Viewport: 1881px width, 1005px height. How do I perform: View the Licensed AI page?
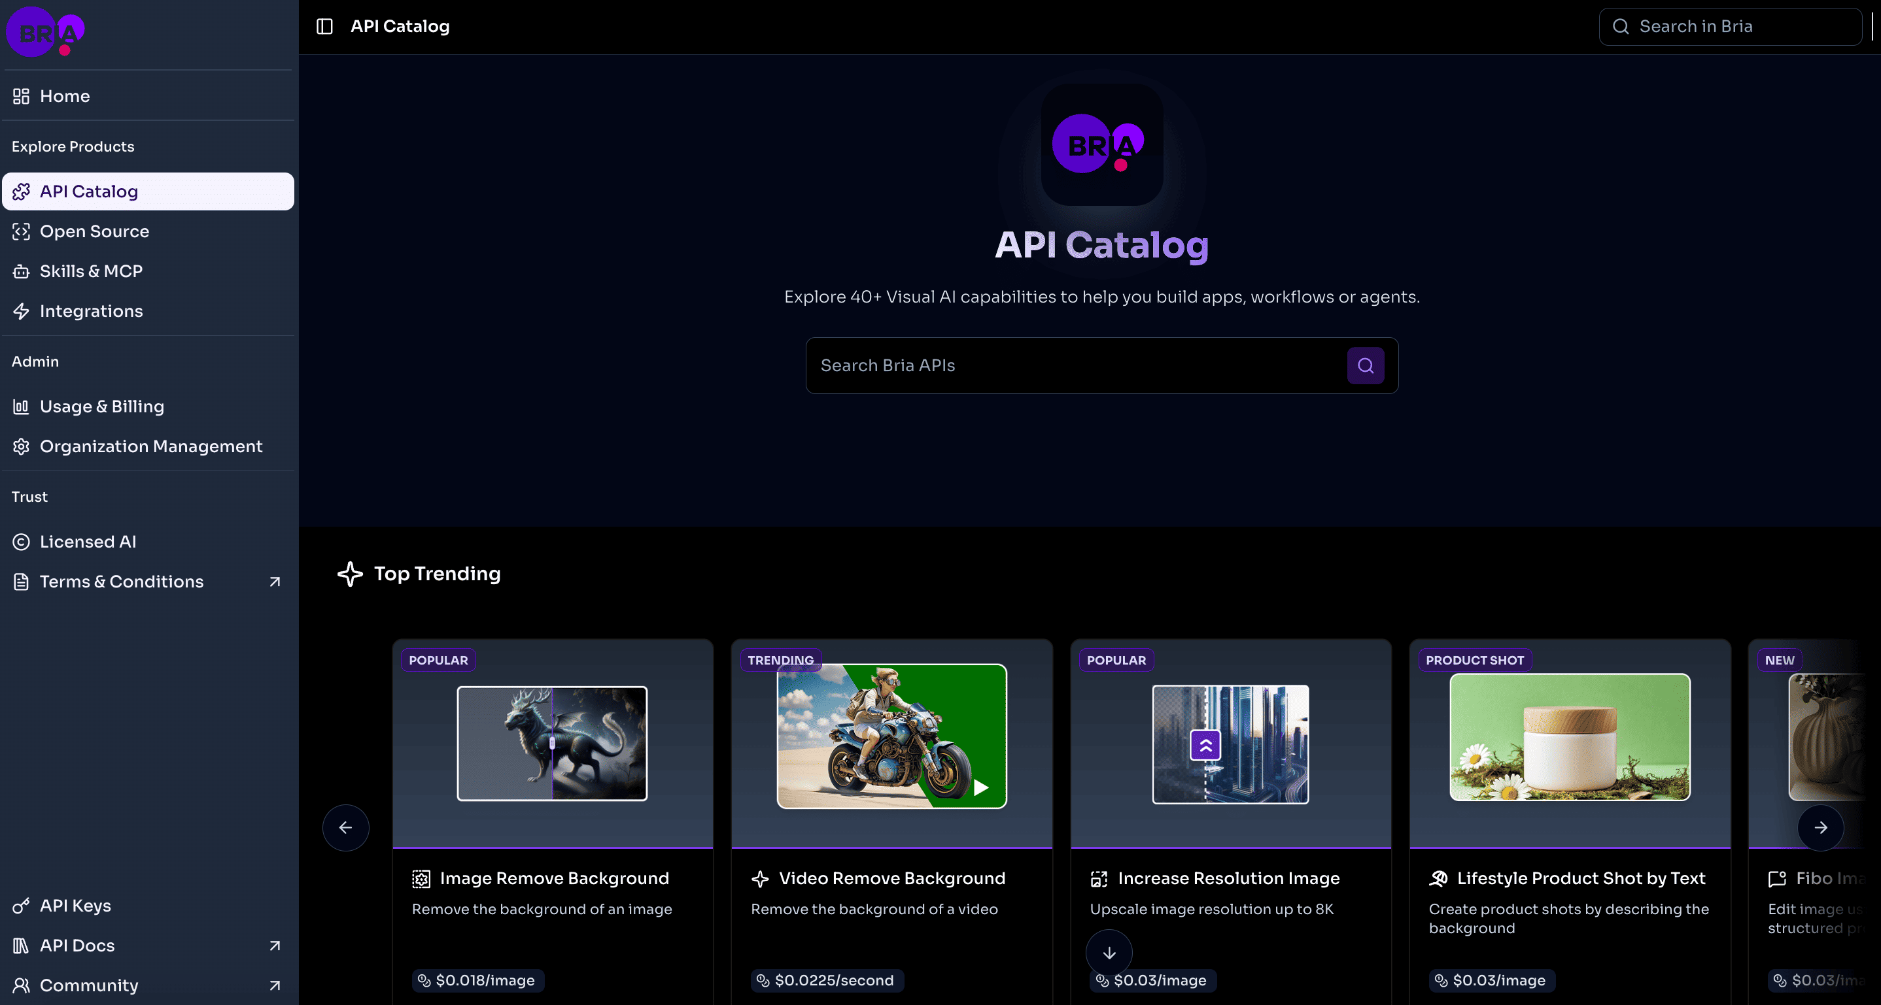(x=148, y=542)
